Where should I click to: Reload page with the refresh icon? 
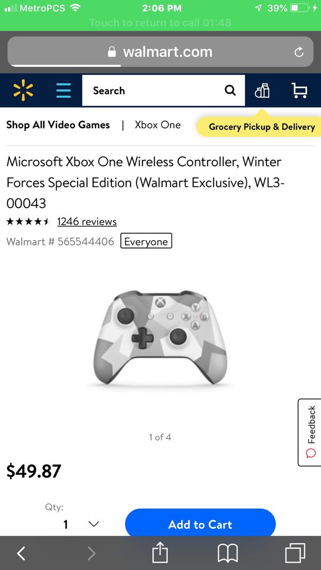coord(299,52)
